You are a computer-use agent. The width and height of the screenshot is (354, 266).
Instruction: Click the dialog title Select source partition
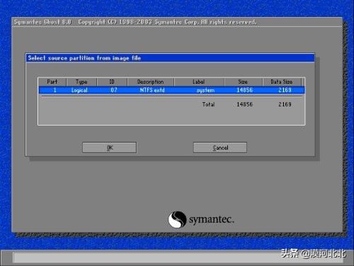(84, 58)
